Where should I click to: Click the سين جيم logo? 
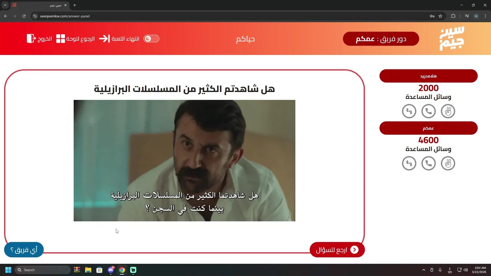pyautogui.click(x=452, y=38)
